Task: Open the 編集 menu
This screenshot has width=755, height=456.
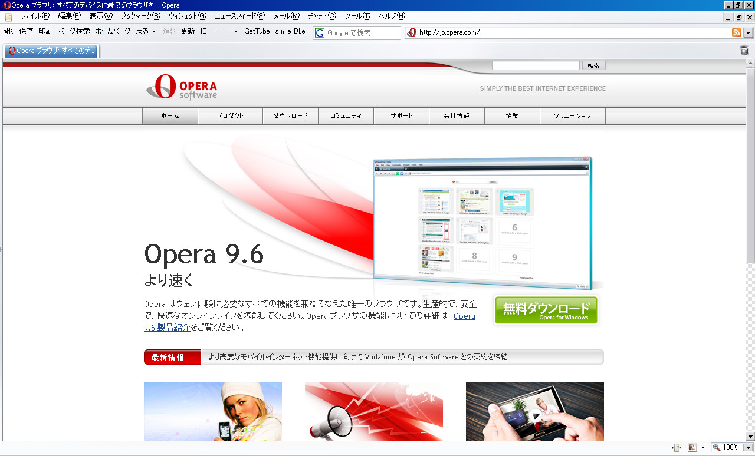Action: pyautogui.click(x=69, y=16)
